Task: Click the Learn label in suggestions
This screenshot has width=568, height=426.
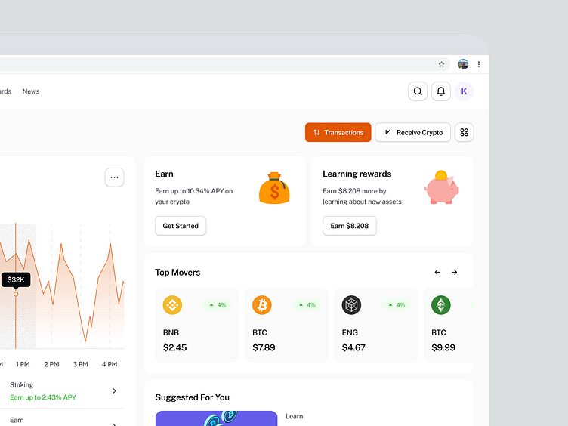Action: click(294, 416)
